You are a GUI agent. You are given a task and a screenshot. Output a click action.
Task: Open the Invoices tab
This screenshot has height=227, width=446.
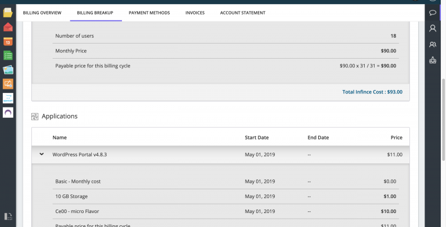(x=195, y=13)
